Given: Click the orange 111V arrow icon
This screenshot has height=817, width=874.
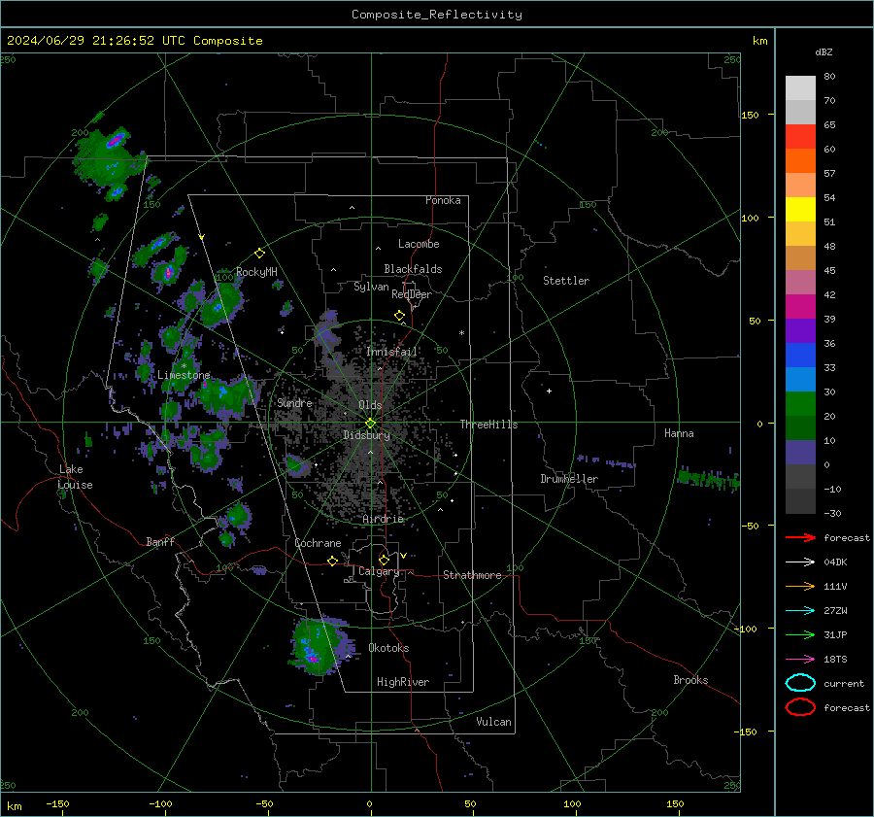Looking at the screenshot, I should coord(800,586).
